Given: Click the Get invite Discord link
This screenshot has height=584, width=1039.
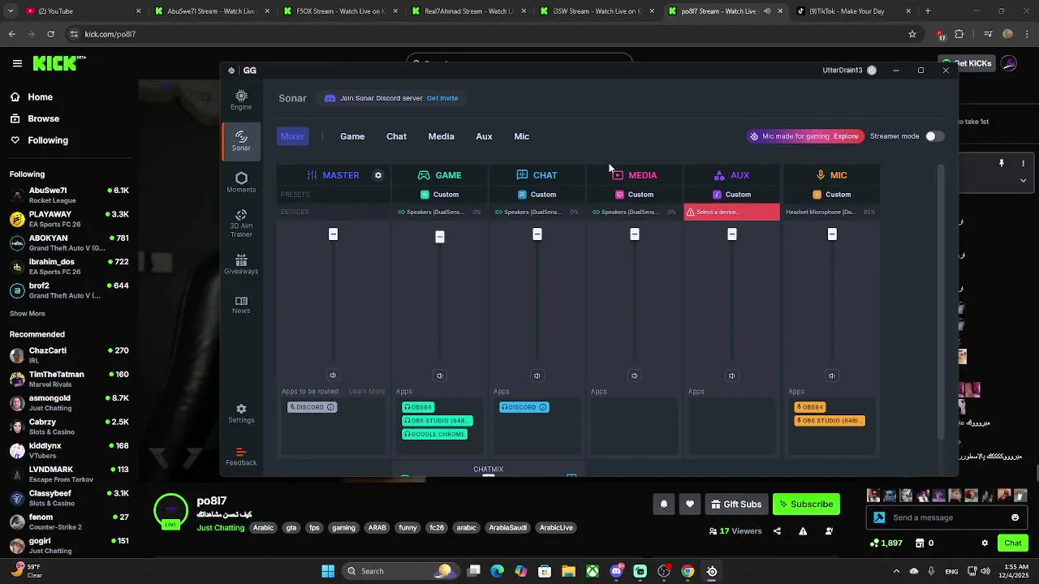Looking at the screenshot, I should click(x=442, y=98).
